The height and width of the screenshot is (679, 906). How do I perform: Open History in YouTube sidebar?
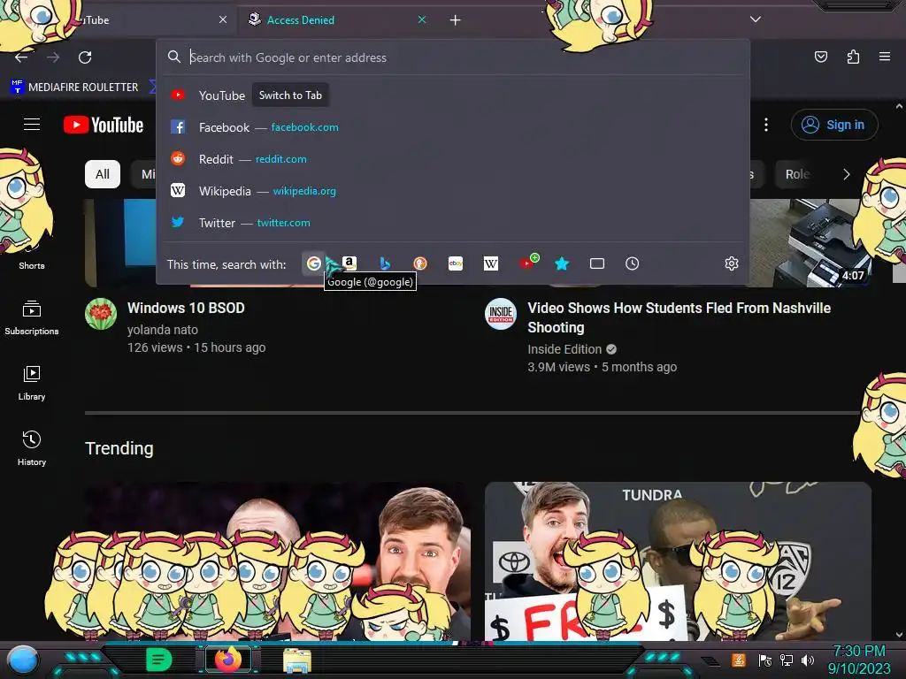(32, 448)
